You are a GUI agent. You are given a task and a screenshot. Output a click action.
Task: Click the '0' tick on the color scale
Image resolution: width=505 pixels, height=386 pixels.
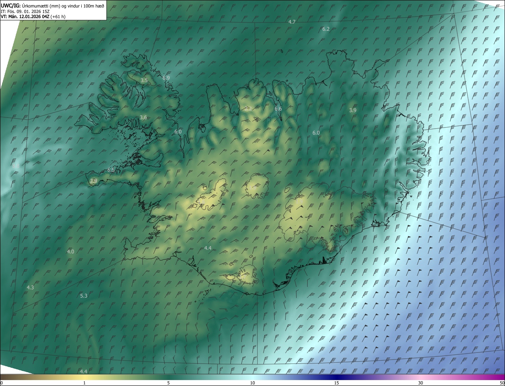2,383
